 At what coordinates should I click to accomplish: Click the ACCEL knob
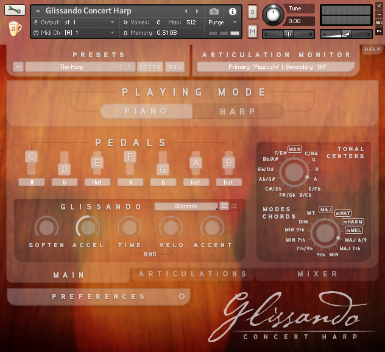point(88,228)
